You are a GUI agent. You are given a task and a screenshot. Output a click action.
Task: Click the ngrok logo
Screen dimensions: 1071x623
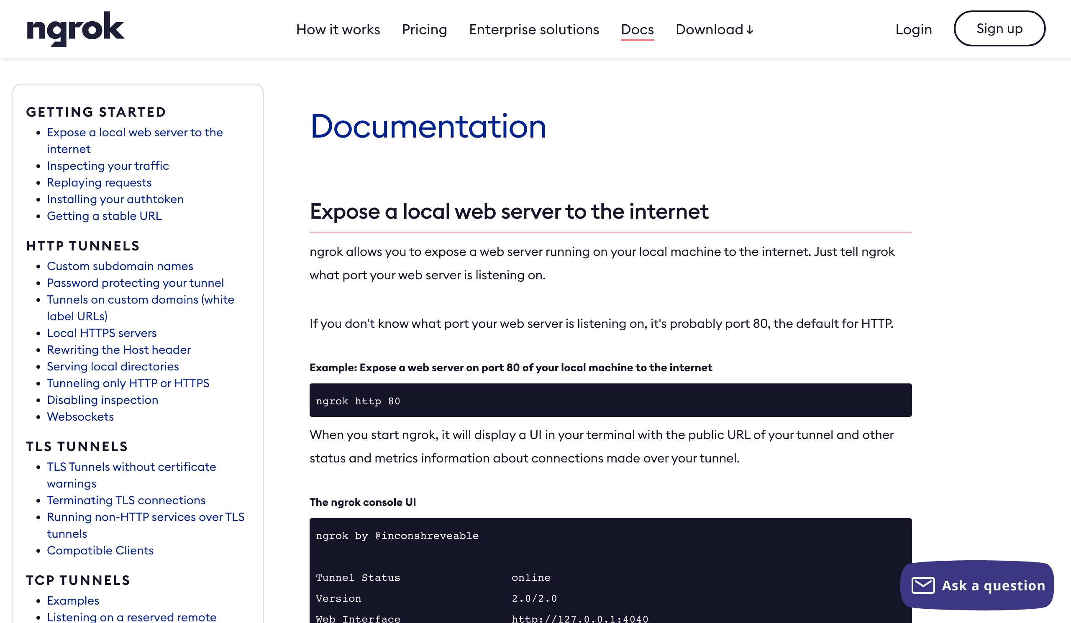click(x=75, y=29)
